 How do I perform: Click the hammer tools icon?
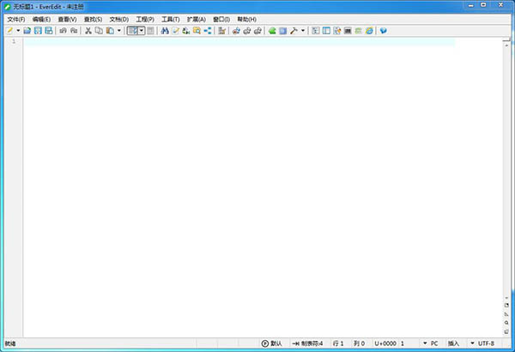[x=294, y=31]
